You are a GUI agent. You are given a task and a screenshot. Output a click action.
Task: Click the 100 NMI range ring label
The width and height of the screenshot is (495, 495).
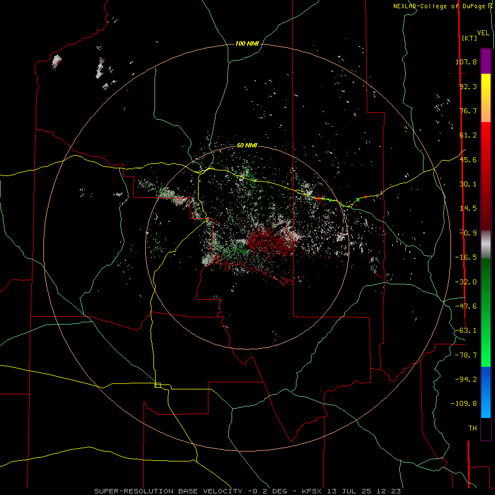pos(247,43)
